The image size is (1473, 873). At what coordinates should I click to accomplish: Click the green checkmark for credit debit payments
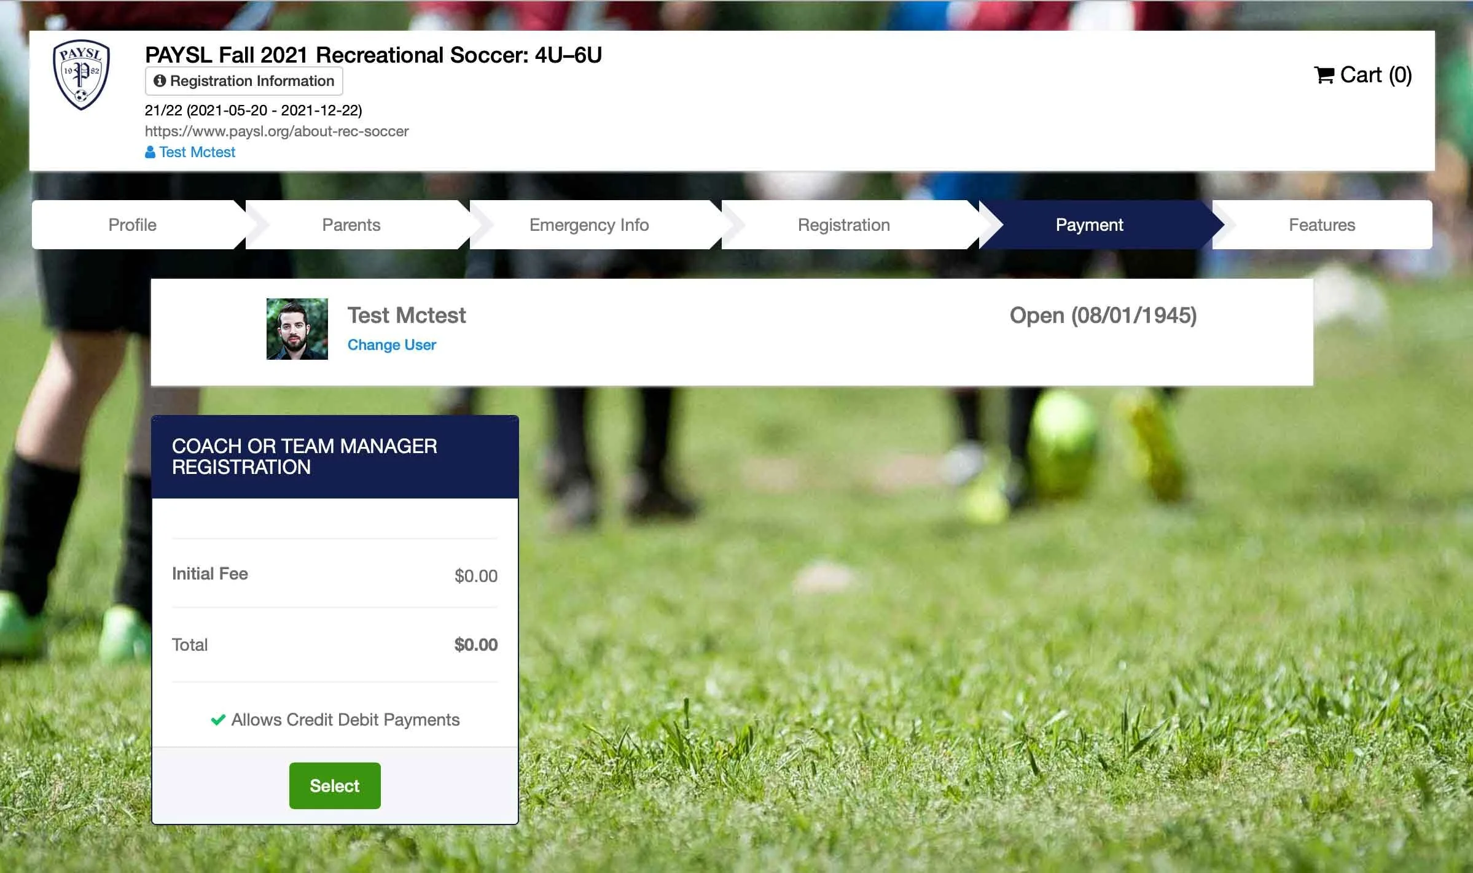[218, 720]
